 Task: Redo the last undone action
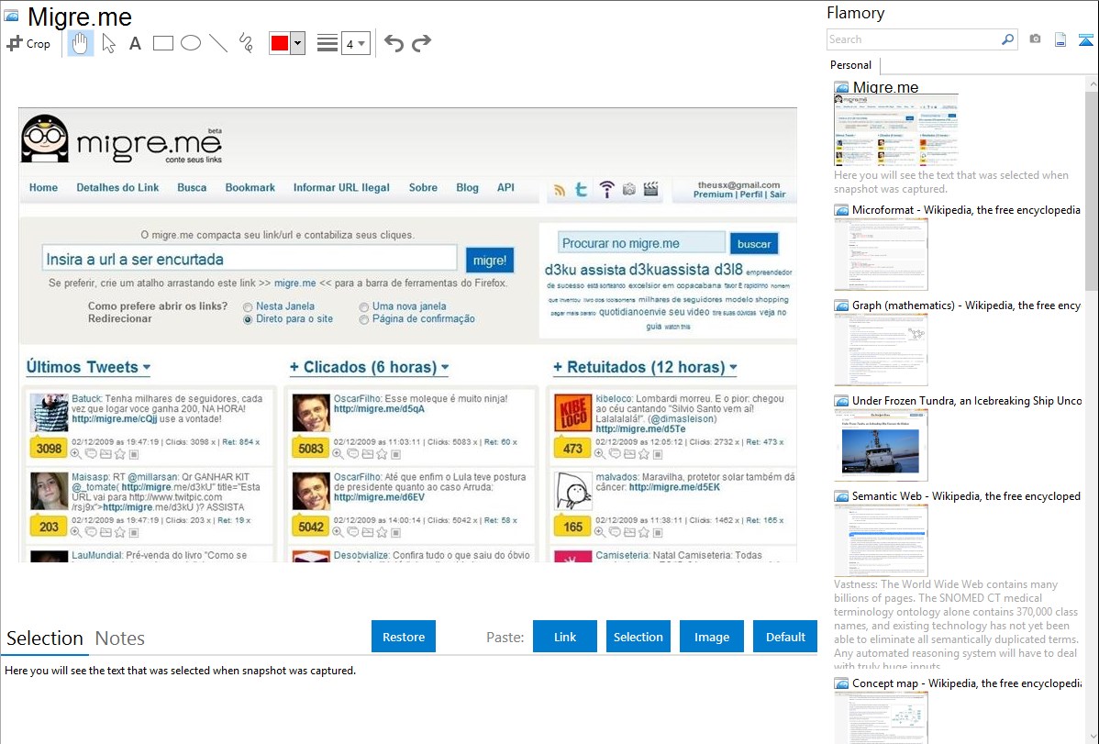coord(421,43)
